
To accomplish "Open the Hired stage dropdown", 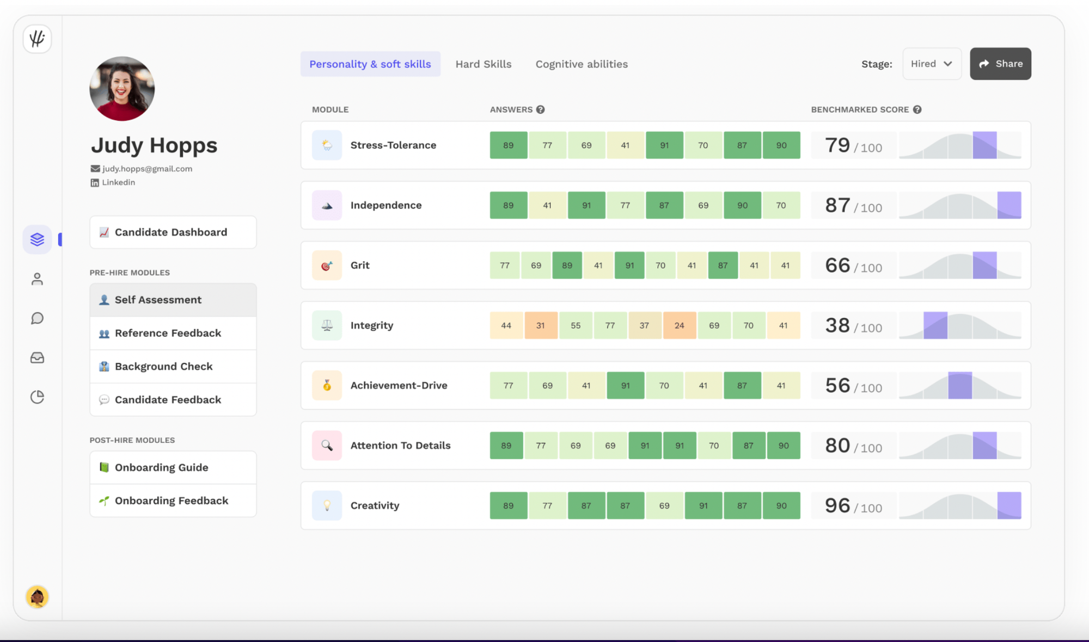I will click(932, 64).
